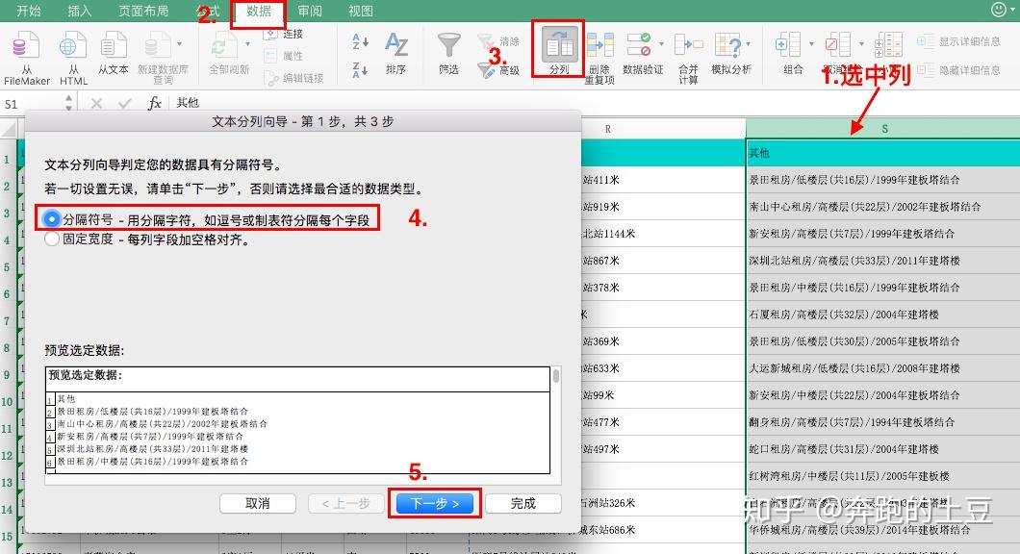Select the Delimited (分隔符号) radio button
The height and width of the screenshot is (554, 1020).
[51, 219]
